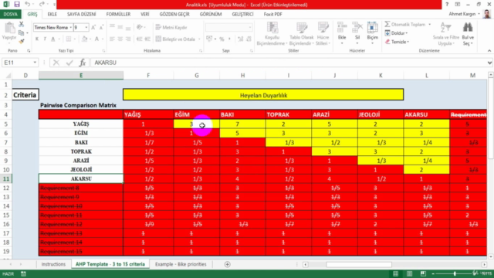Open the Times New Roman font dropdown

pyautogui.click(x=70, y=28)
